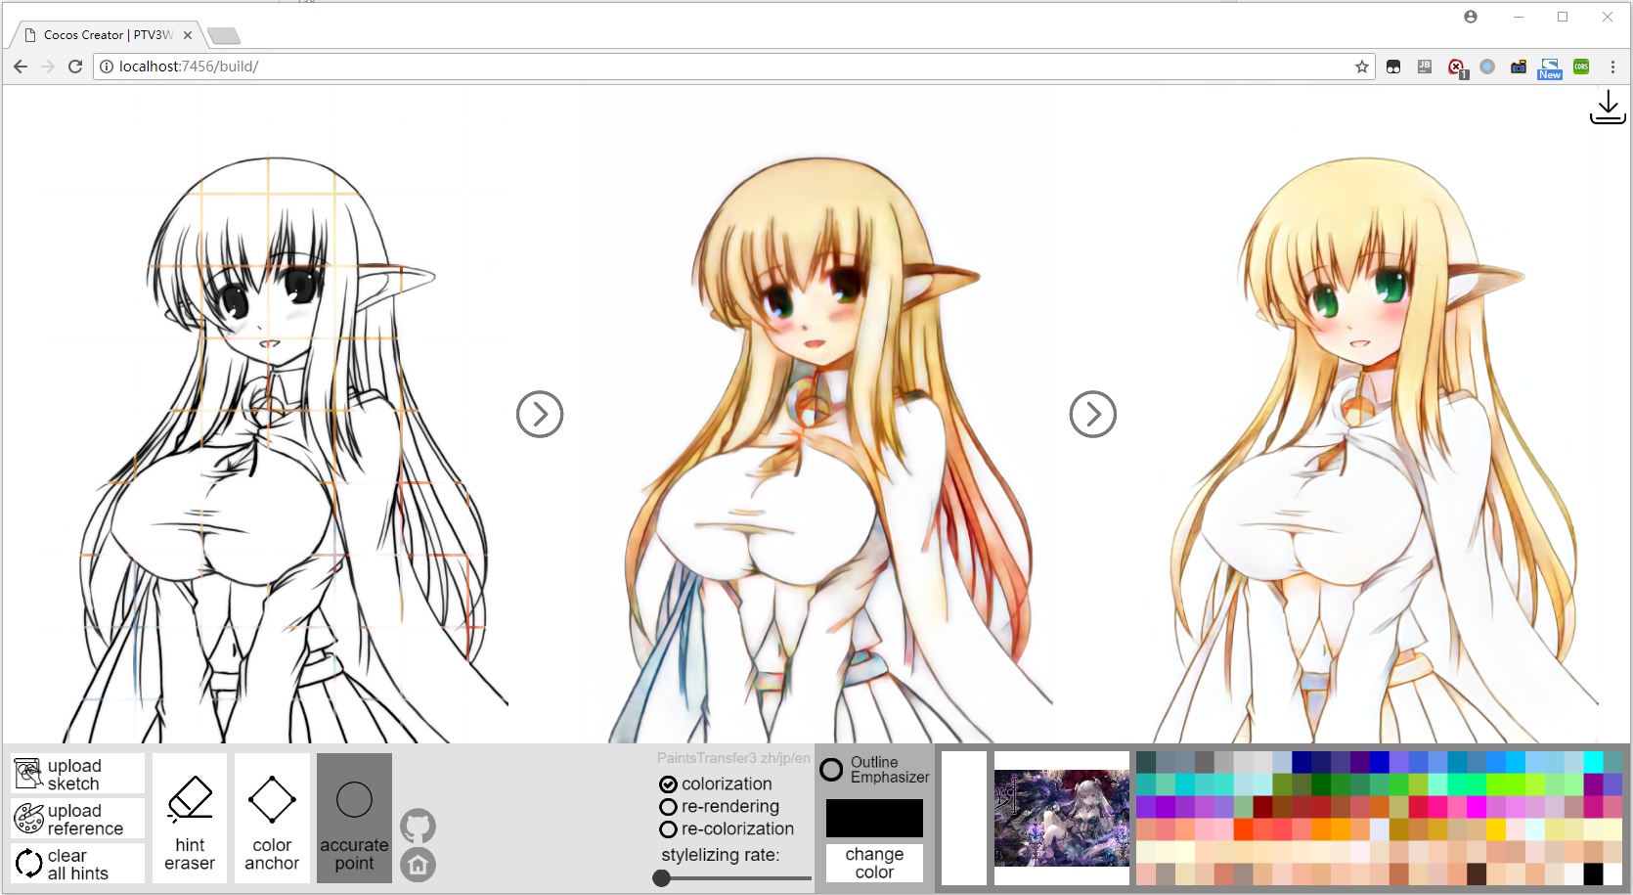1633x895 pixels.
Task: Click the current black color preview box
Action: [874, 818]
